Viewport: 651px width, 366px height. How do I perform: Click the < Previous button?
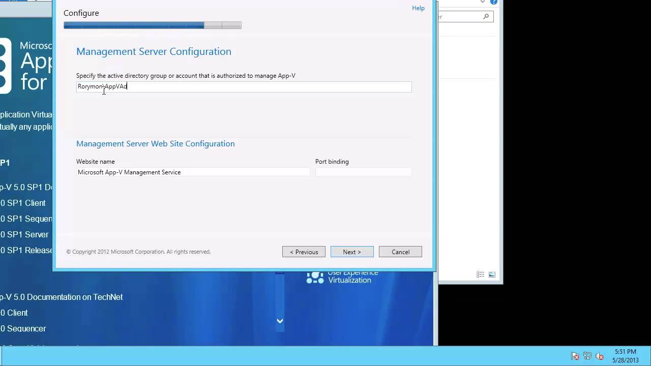(x=304, y=252)
